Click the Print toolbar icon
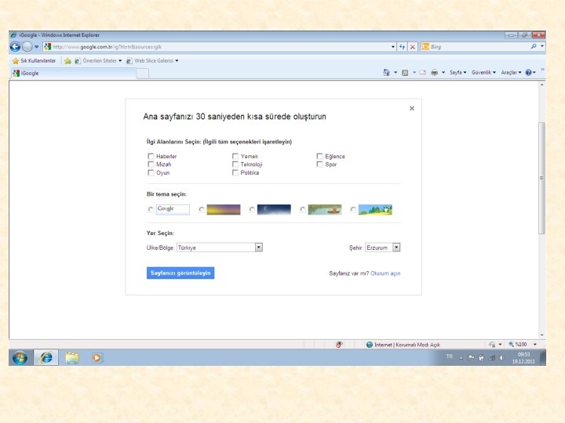Screen dimensions: 565x423 tap(435, 73)
